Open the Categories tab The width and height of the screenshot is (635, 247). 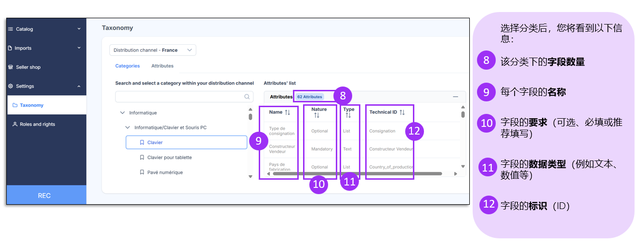[127, 66]
